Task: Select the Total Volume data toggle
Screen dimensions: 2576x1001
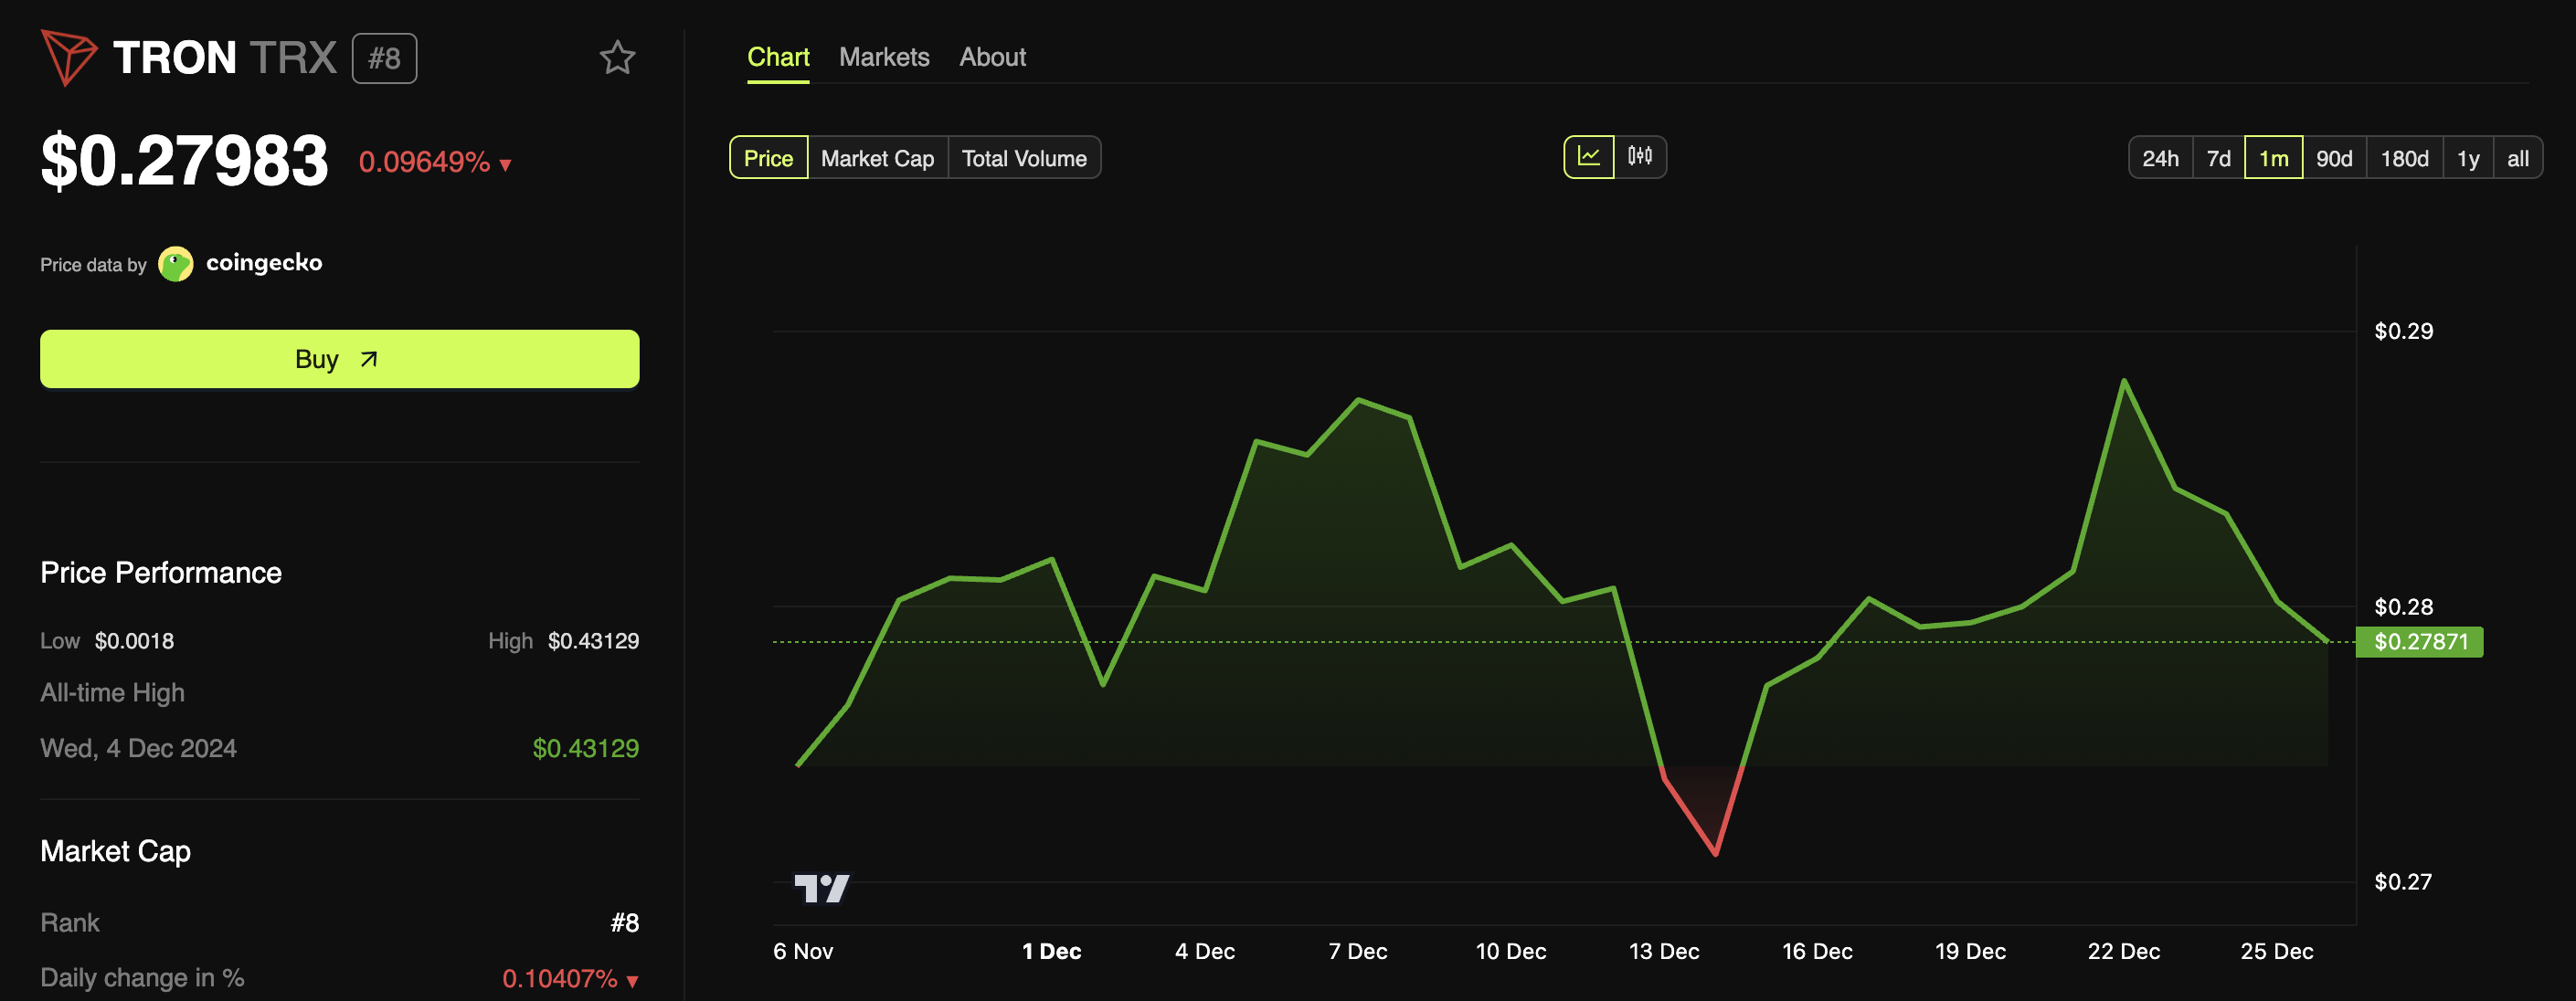Action: (x=1024, y=158)
